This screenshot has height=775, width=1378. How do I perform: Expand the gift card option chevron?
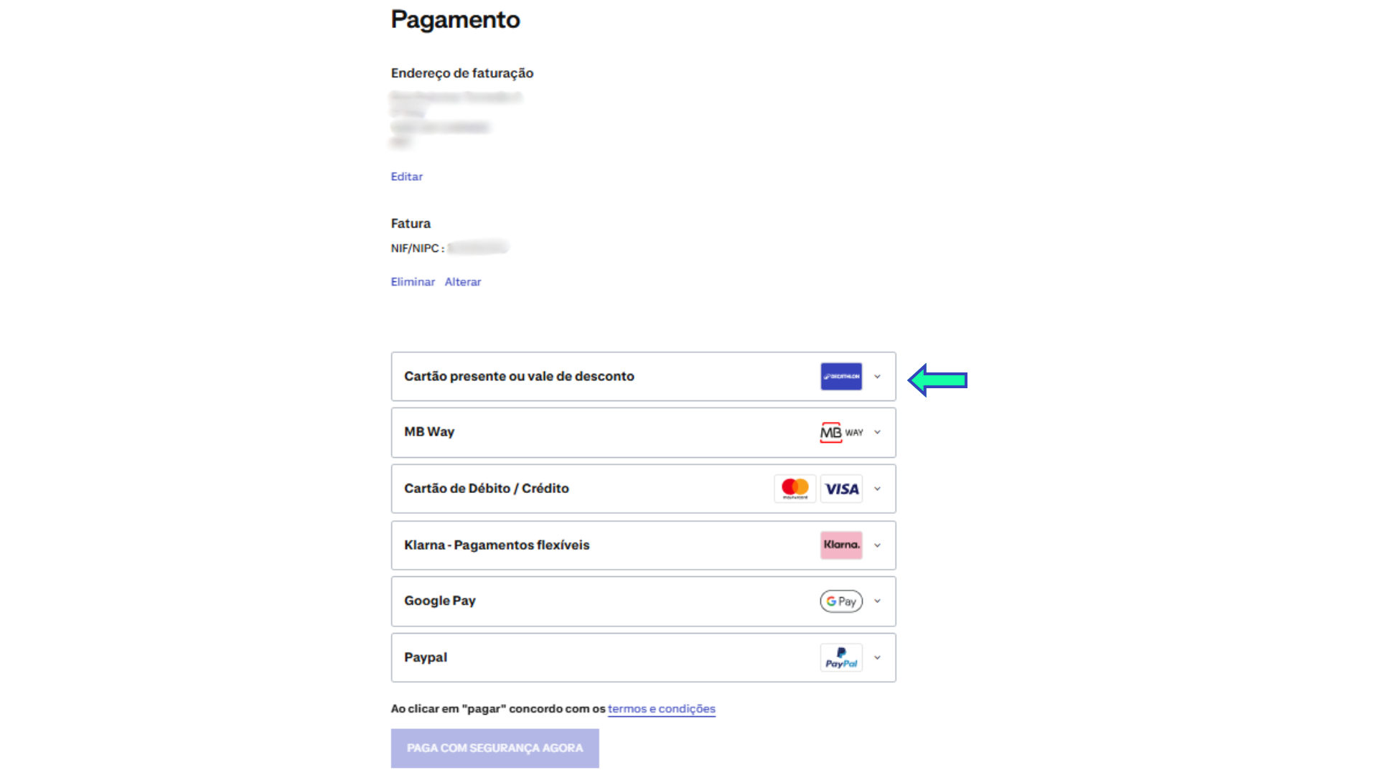coord(877,377)
